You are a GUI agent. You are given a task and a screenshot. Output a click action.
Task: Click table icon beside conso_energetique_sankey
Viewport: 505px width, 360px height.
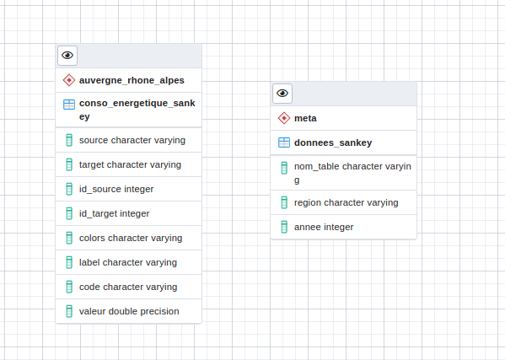[x=69, y=105]
